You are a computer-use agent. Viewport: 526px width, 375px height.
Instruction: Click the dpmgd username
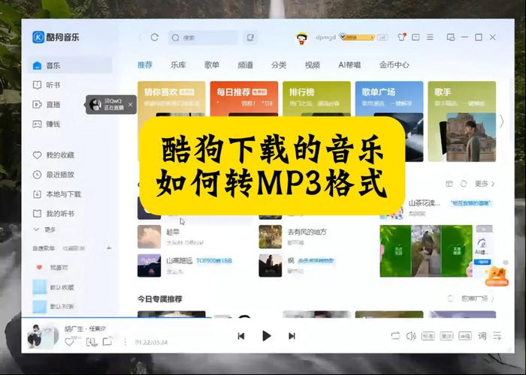point(325,37)
